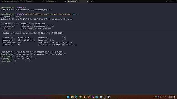Screen dimensions: 177x99
Task: Open the Windows Start menu
Action: pyautogui.click(x=68, y=97)
